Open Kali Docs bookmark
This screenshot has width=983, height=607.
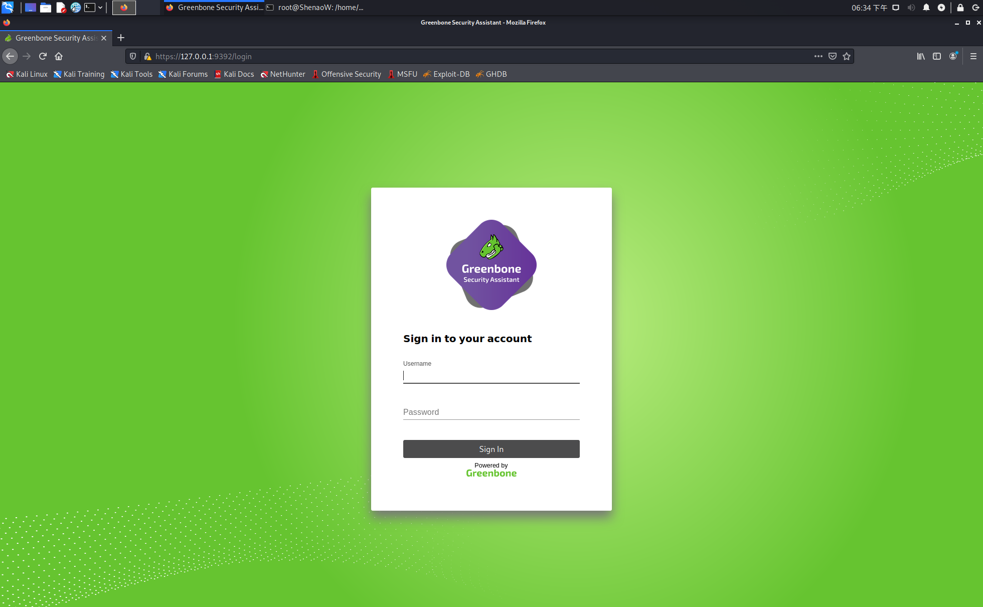(x=234, y=74)
